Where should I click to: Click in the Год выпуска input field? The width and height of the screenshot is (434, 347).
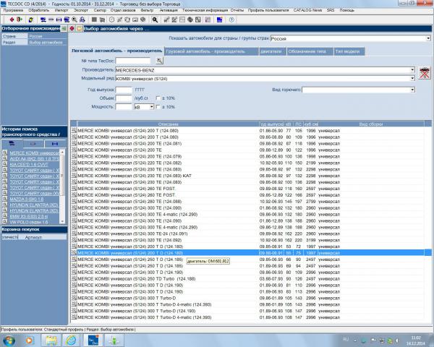click(124, 90)
